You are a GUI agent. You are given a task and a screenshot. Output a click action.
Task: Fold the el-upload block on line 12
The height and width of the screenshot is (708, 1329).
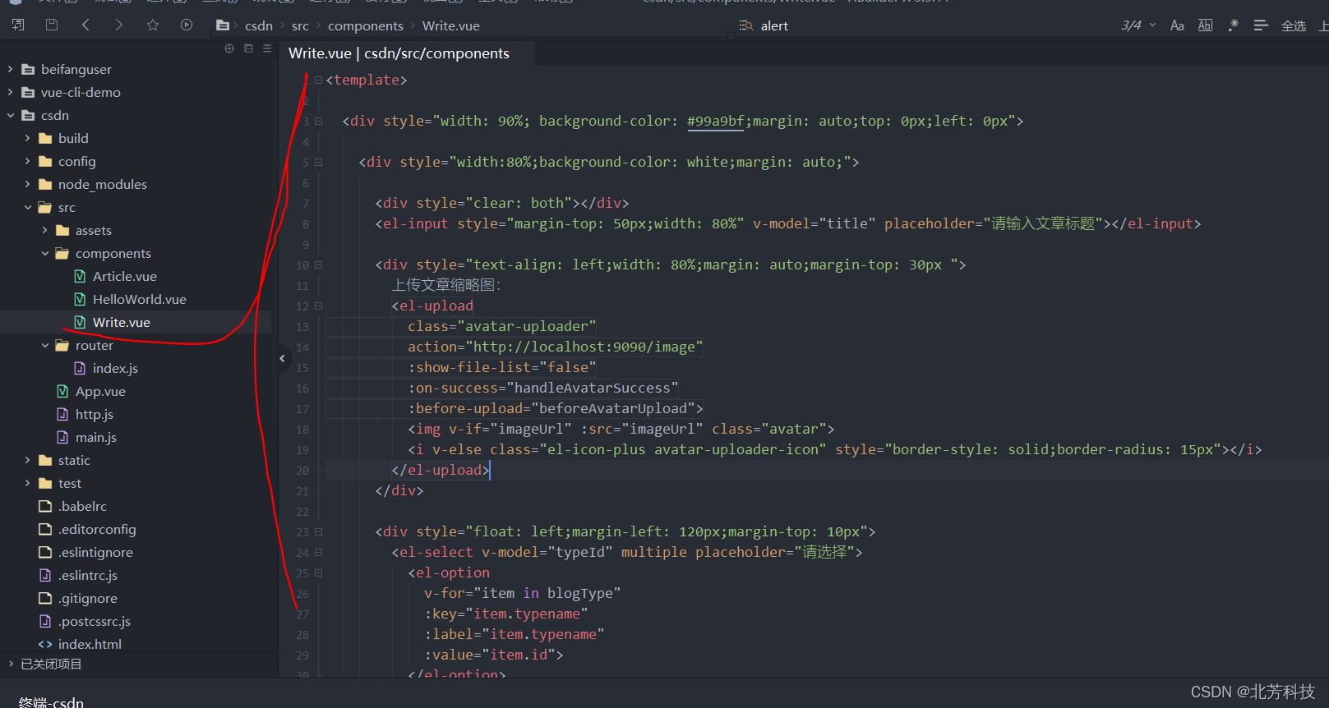click(318, 306)
